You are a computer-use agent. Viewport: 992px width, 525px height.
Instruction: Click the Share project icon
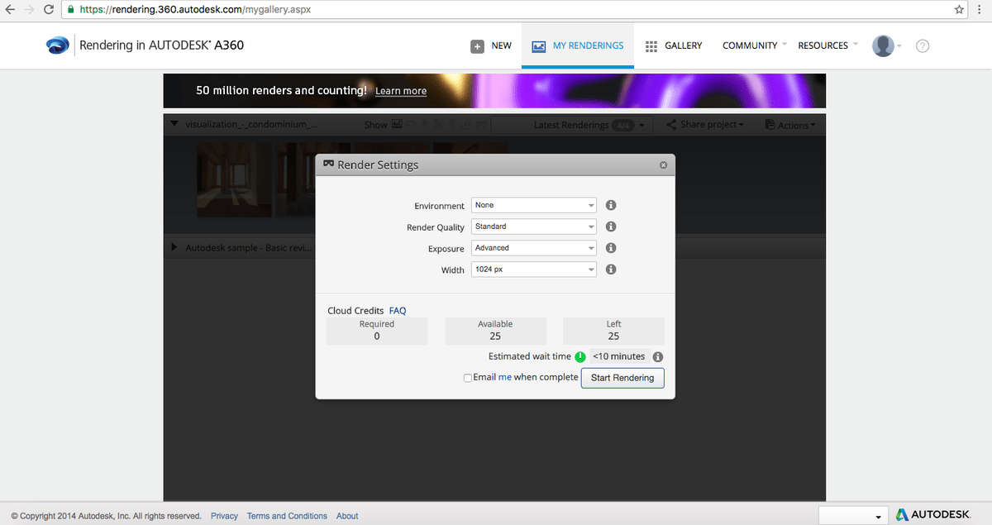[x=671, y=125]
